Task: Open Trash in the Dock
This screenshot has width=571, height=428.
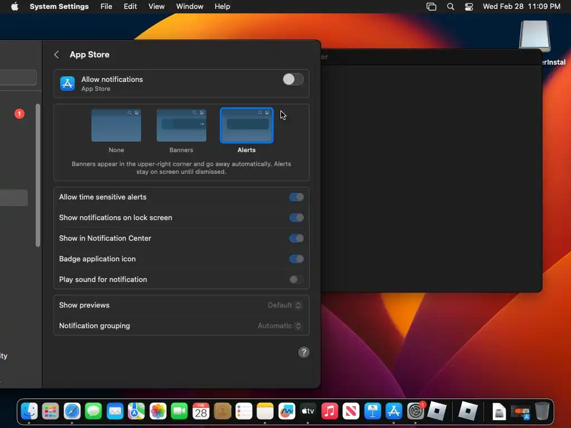Action: [542, 411]
